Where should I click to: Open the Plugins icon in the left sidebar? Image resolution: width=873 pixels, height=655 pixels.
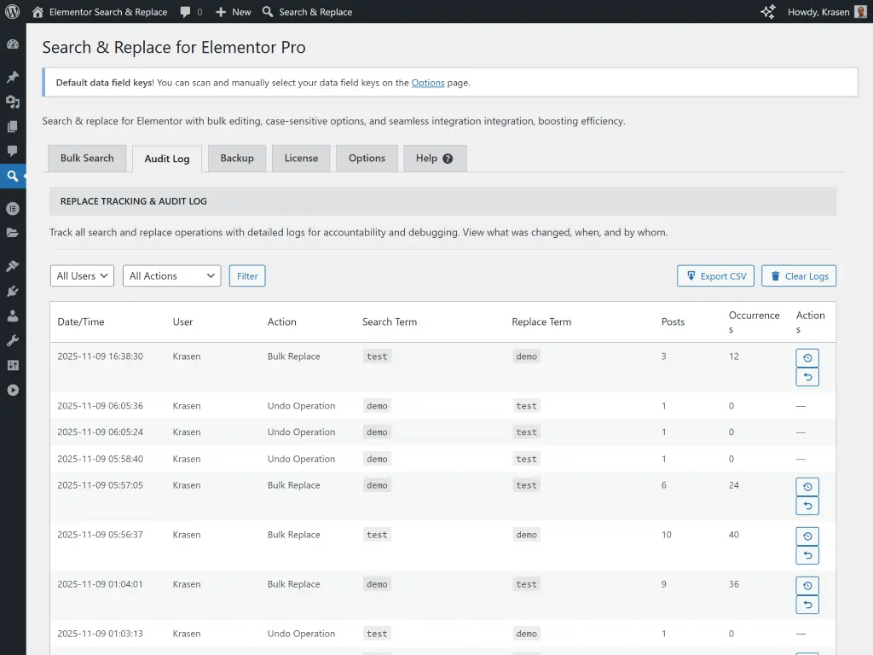[x=12, y=292]
